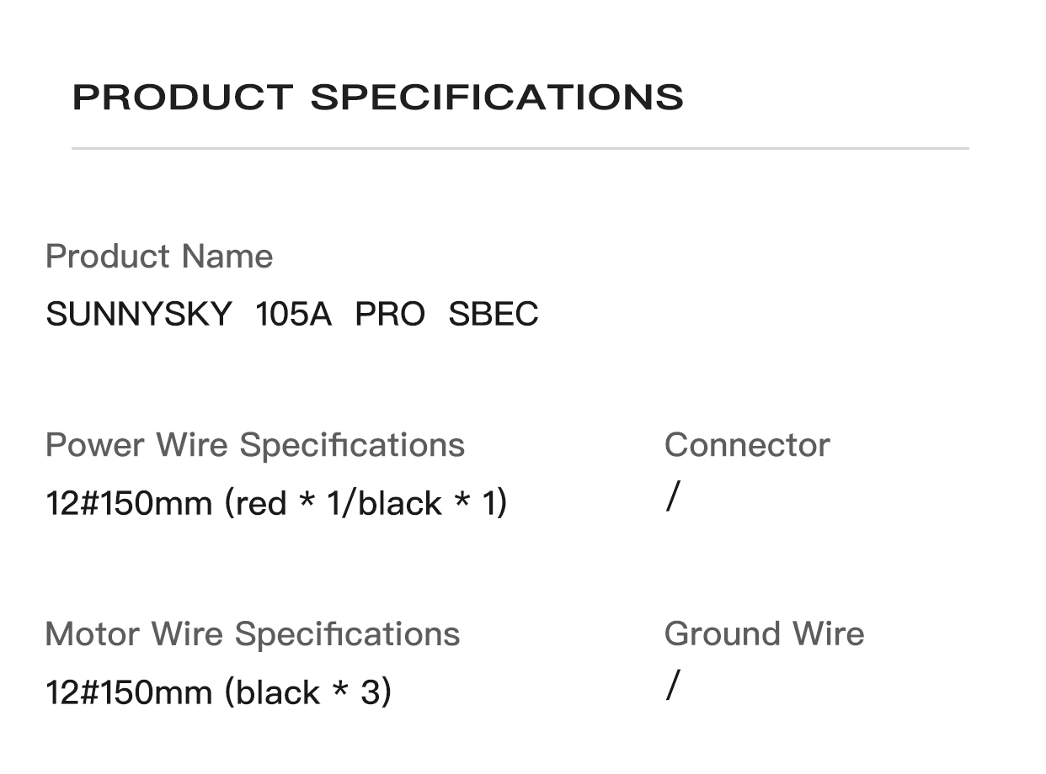Image resolution: width=1046 pixels, height=774 pixels.
Task: Click the word SUNNYSKY in product name
Action: point(139,314)
